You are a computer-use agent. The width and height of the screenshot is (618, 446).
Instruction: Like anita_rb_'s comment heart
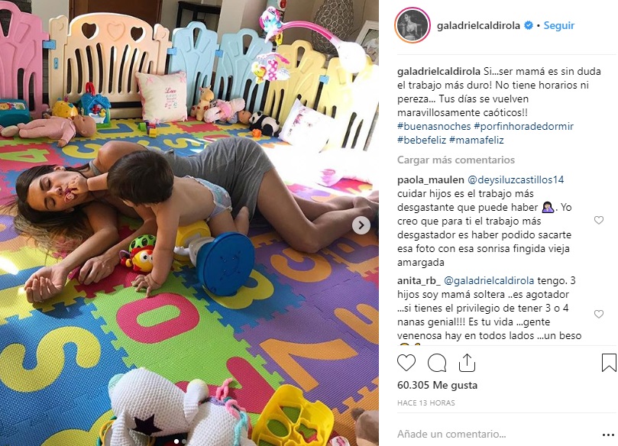[599, 314]
